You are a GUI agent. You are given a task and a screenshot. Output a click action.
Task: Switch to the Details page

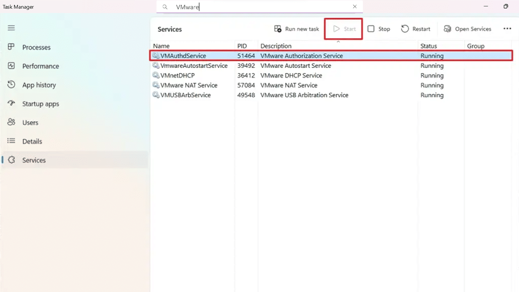32,141
